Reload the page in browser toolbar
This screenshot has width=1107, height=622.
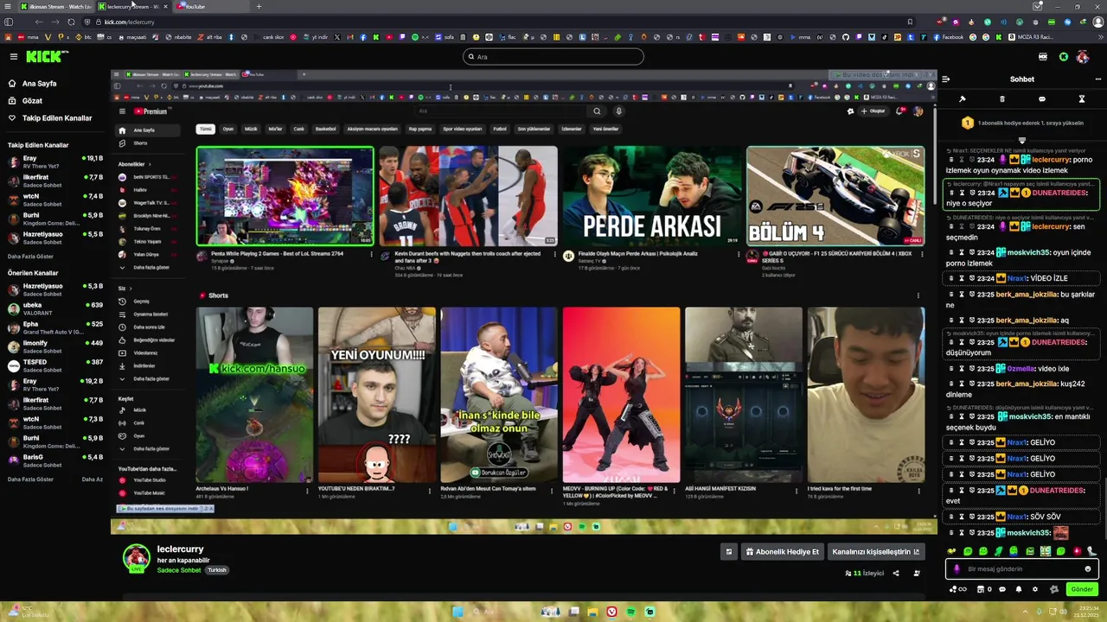[71, 22]
